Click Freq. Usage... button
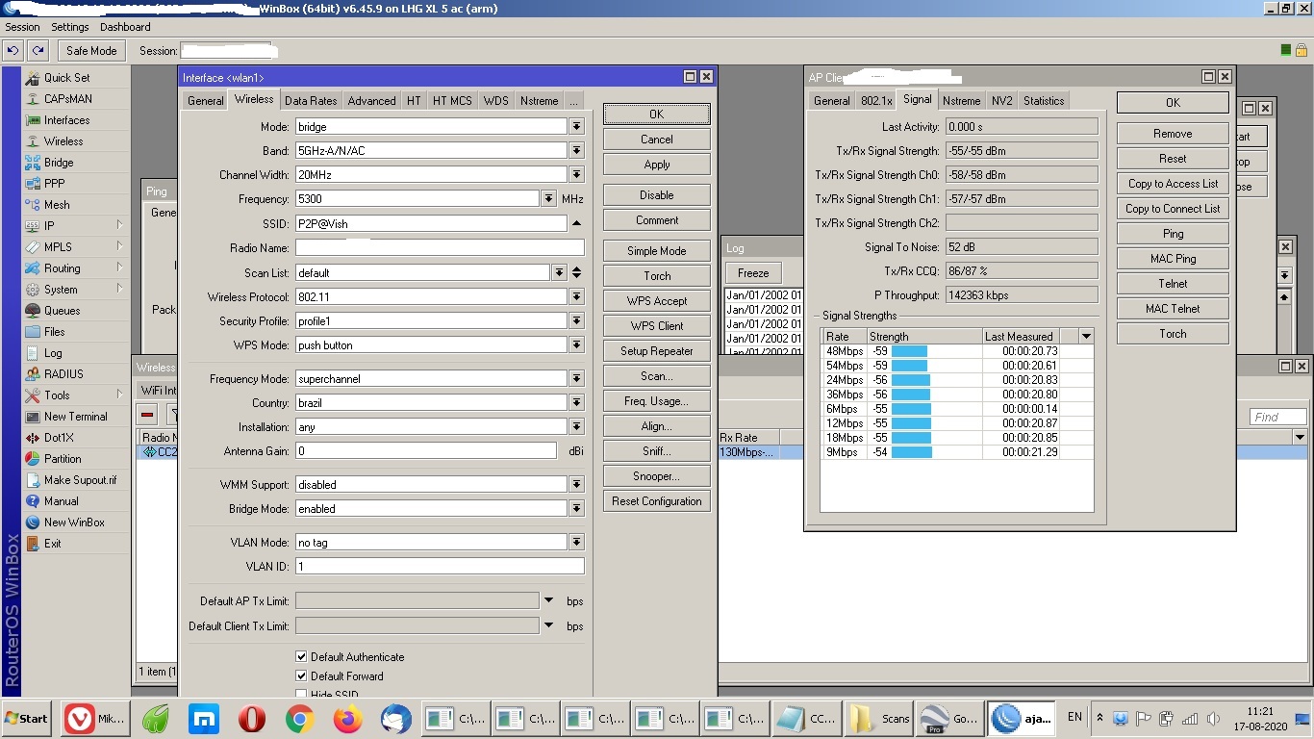 (657, 401)
